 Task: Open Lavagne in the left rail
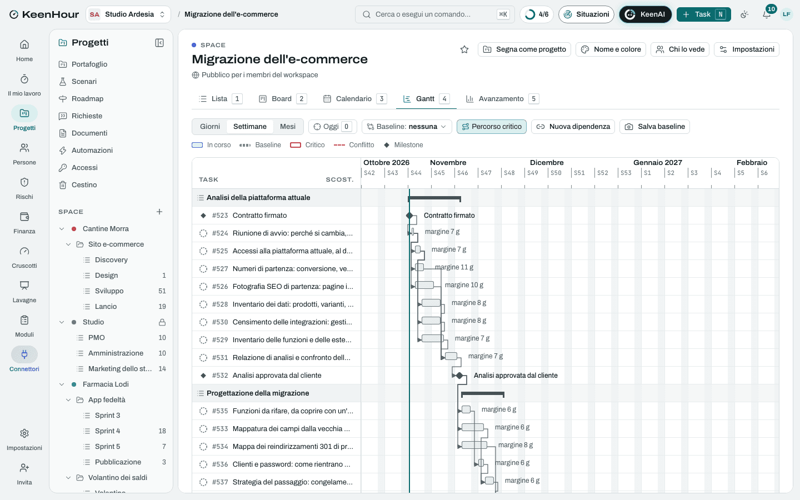24,292
